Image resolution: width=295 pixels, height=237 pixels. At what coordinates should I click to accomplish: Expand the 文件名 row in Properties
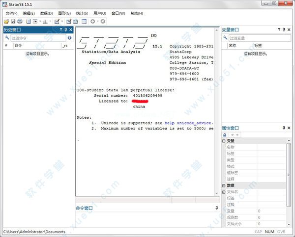(224, 192)
